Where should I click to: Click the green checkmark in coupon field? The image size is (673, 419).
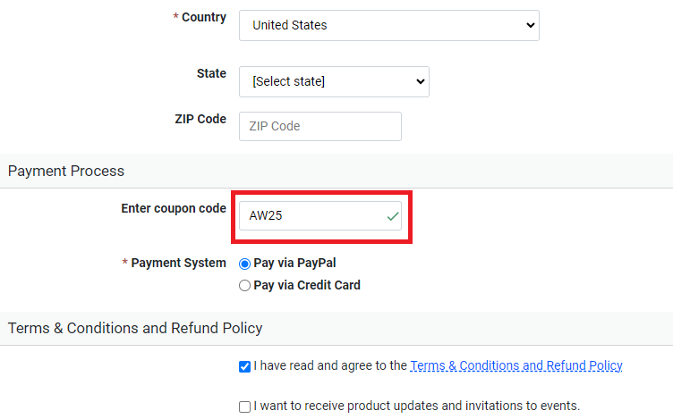pyautogui.click(x=391, y=216)
